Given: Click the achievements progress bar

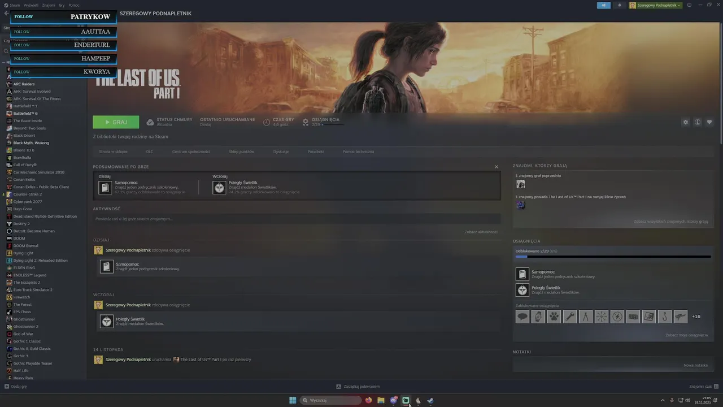Looking at the screenshot, I should tap(613, 257).
